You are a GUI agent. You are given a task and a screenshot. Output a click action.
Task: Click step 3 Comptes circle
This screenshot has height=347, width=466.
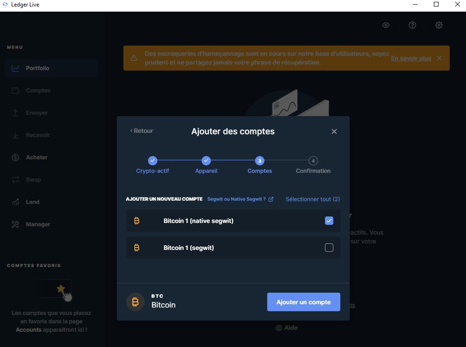coord(260,160)
